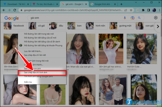Viewport: 162px width, 107px height.
Task: Go forward to the next page
Action: [x=9, y=10]
